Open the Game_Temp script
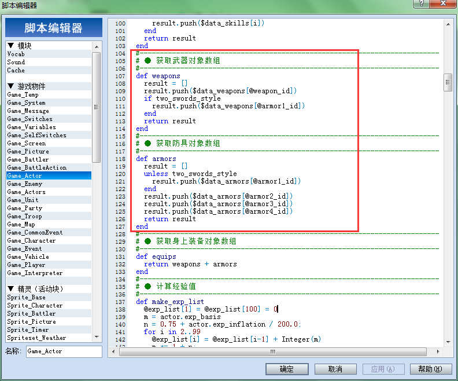The height and width of the screenshot is (381, 458). click(x=49, y=95)
